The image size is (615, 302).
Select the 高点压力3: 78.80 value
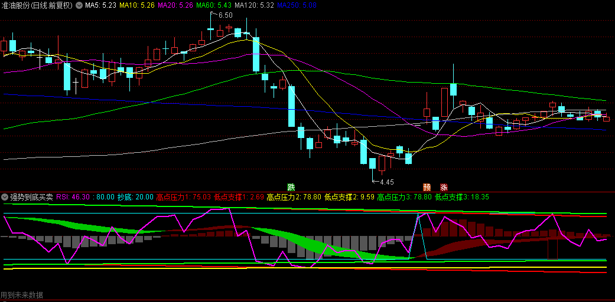pos(404,196)
